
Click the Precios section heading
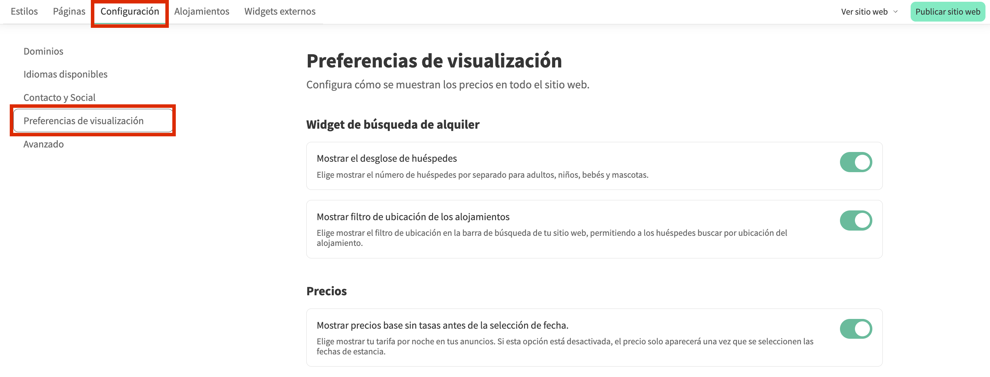tap(326, 291)
